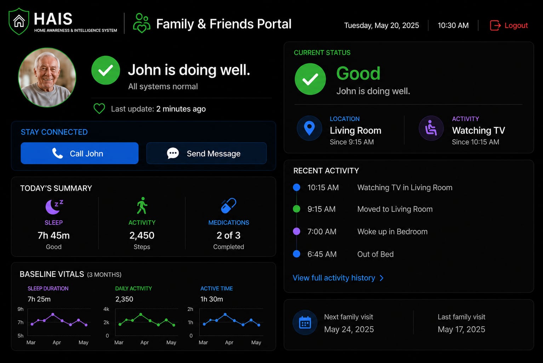Click the heart icon near Last update
Viewport: 543px width, 363px height.
tap(99, 109)
